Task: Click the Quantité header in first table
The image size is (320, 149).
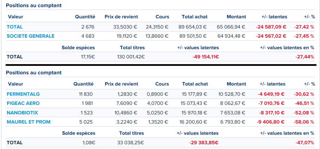Action: 85,17
